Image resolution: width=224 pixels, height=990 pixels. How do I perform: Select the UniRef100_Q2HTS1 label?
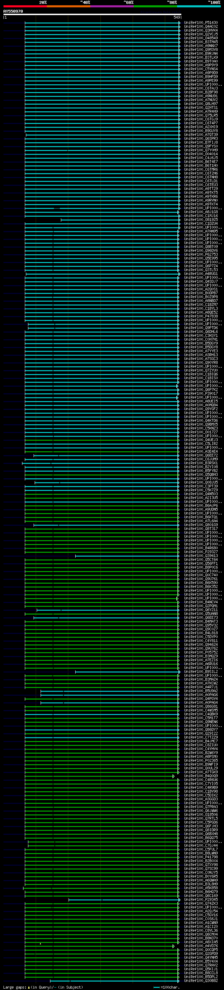pyautogui.click(x=201, y=107)
